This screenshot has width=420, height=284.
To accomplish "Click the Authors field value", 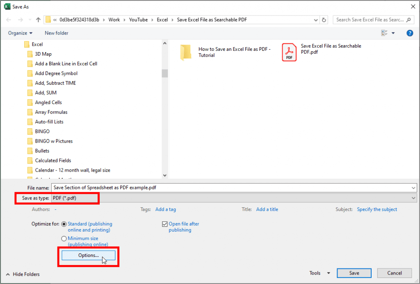I will pyautogui.click(x=55, y=209).
